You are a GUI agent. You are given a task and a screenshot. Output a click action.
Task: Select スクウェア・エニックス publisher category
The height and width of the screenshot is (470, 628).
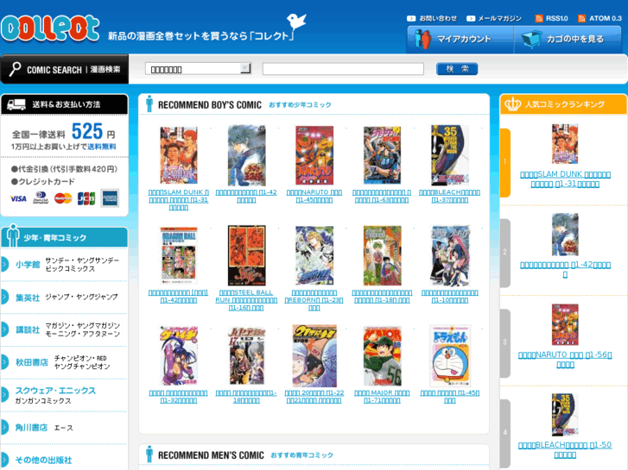pos(55,391)
